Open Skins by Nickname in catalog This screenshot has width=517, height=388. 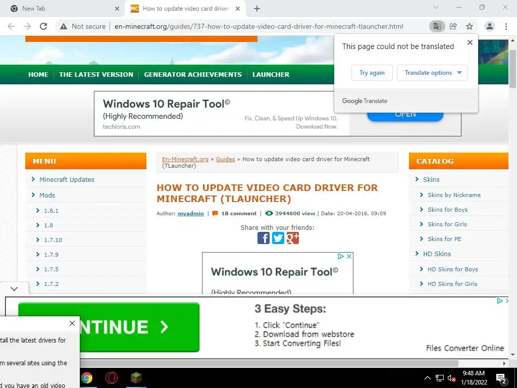pyautogui.click(x=454, y=195)
